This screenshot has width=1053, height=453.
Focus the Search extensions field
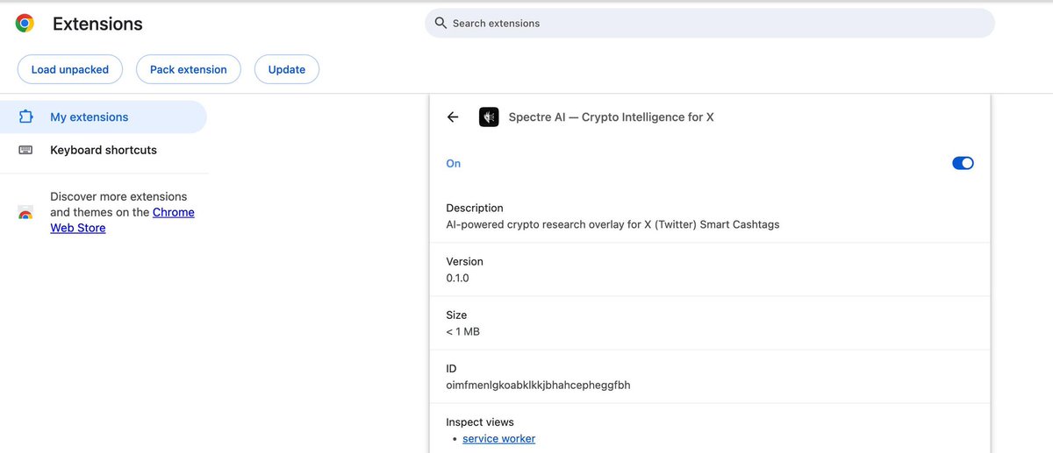[710, 23]
